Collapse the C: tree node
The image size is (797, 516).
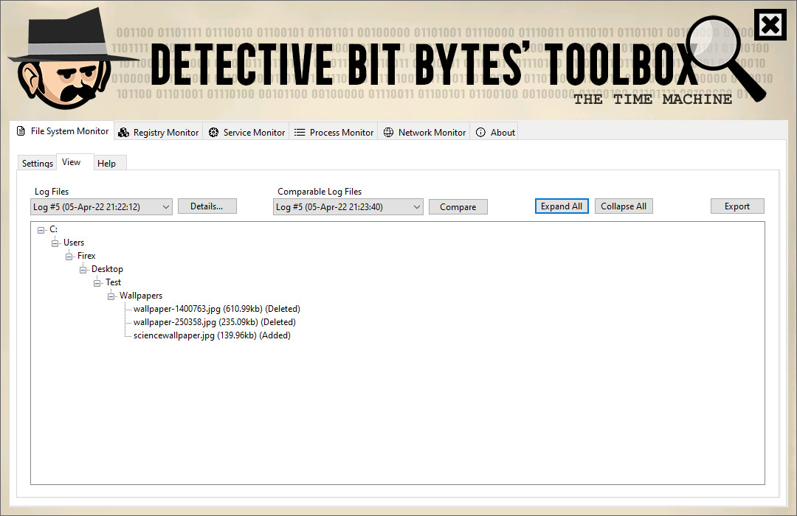pos(41,230)
